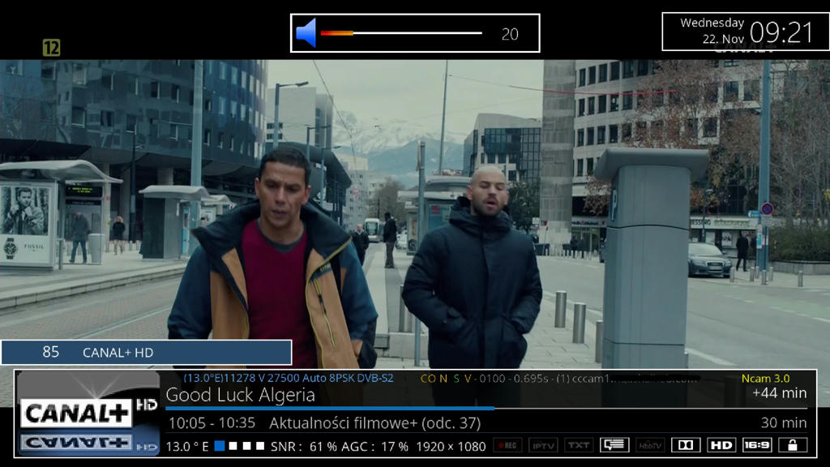Click the encryption padlock icon

793,445
